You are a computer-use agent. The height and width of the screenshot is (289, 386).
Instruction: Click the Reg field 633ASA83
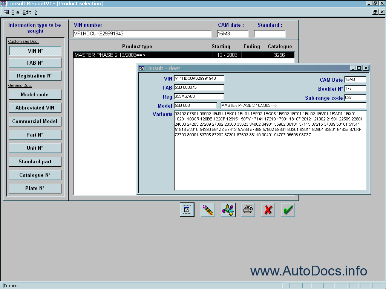(199, 96)
